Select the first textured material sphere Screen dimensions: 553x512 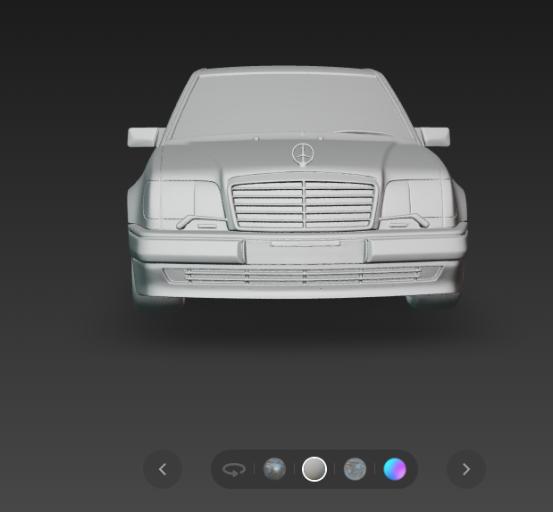(274, 469)
